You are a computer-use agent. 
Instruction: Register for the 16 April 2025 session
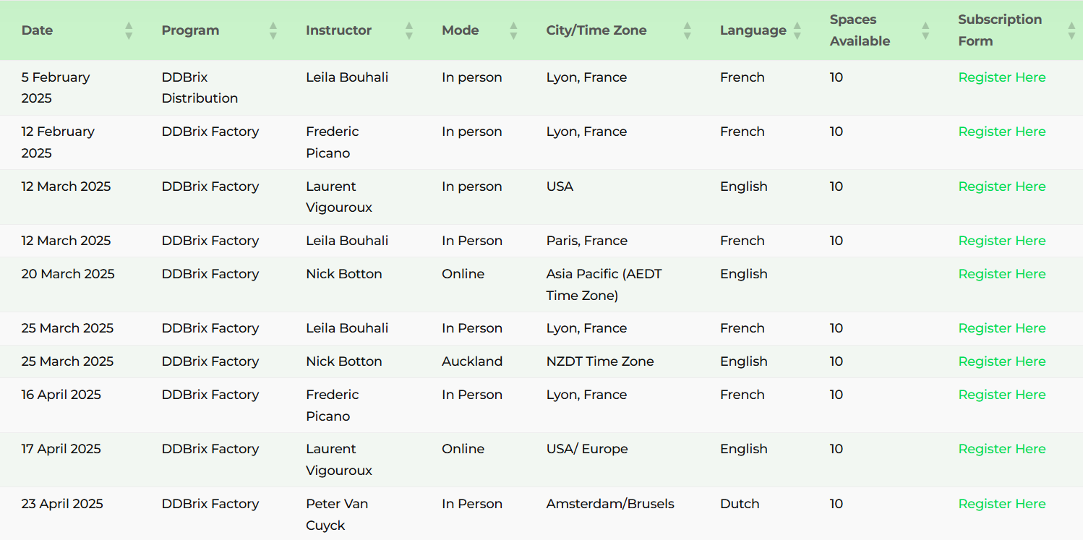1001,395
